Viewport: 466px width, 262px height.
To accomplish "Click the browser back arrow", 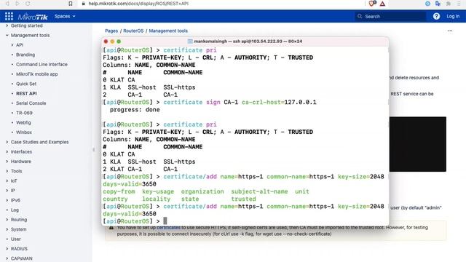I will pos(7,4).
